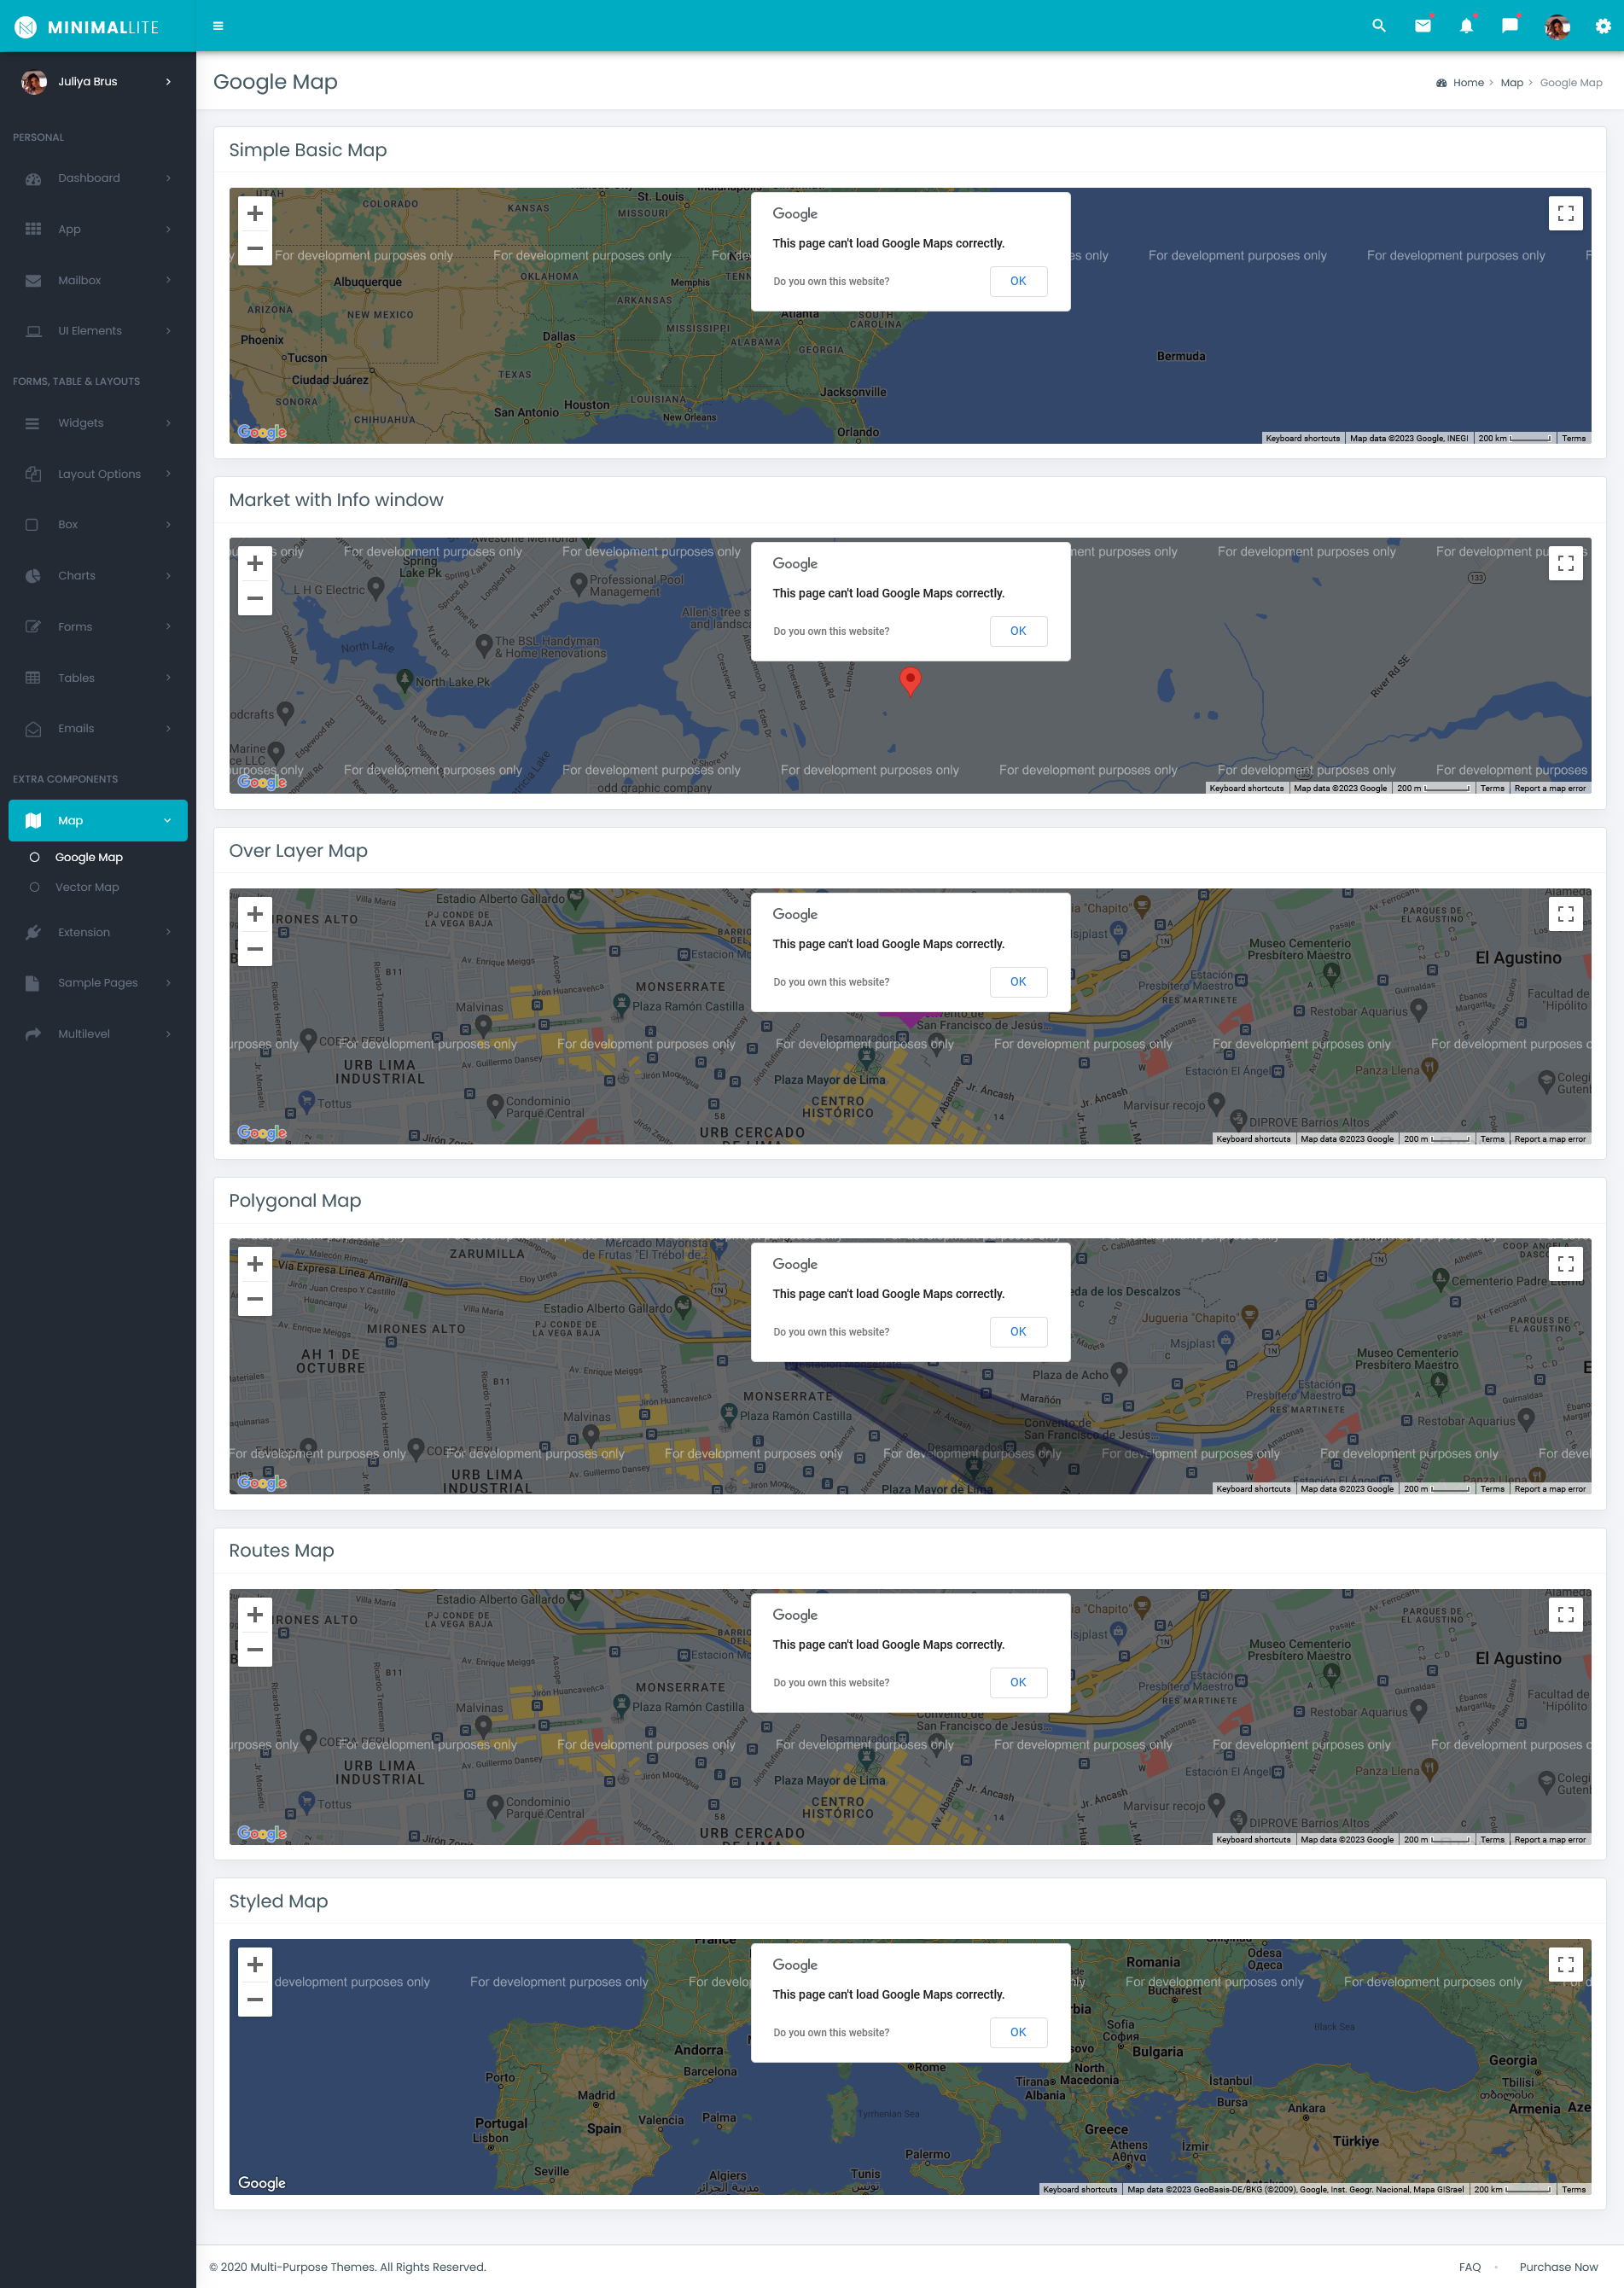
Task: Open the notifications bell icon
Action: pos(1466,26)
